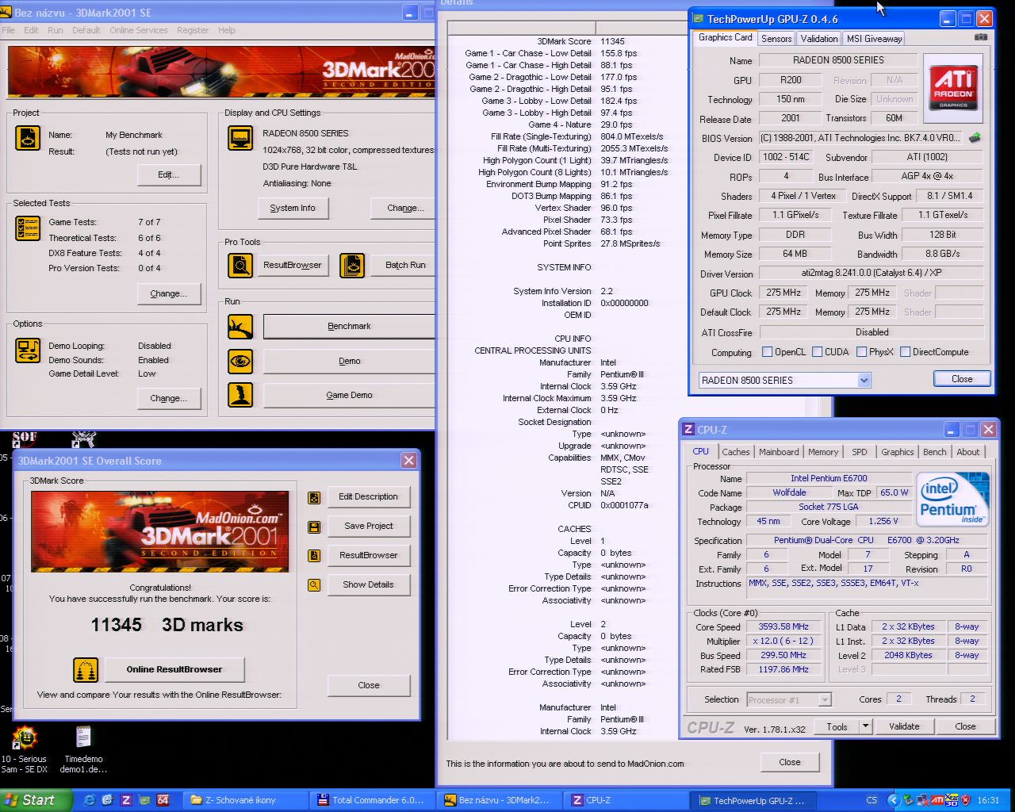Open the Timedemo demo1 desktop file
Image resolution: width=1015 pixels, height=812 pixels.
(83, 749)
